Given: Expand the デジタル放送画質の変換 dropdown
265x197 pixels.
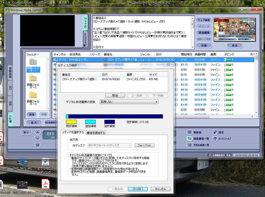Looking at the screenshot, I should click(129, 102).
